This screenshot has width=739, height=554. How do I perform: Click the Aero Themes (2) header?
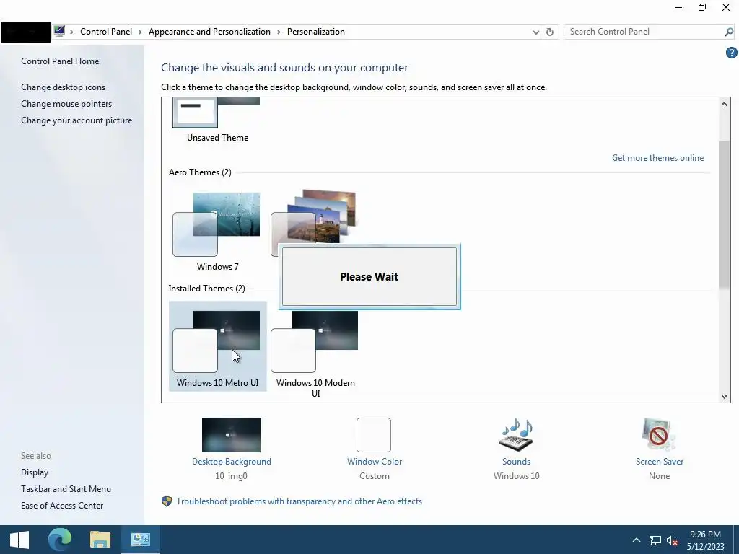(x=200, y=172)
